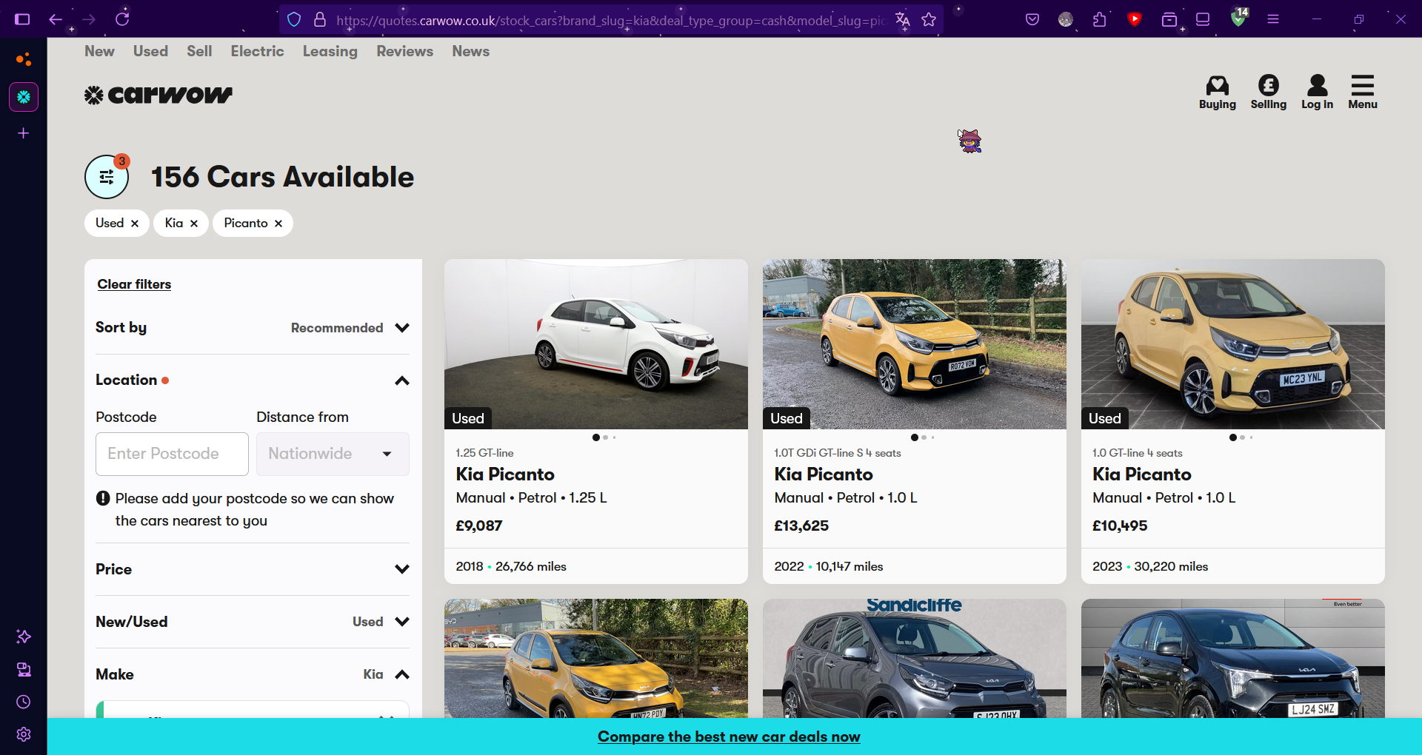
Task: Click the site lock icon in address bar
Action: (320, 20)
